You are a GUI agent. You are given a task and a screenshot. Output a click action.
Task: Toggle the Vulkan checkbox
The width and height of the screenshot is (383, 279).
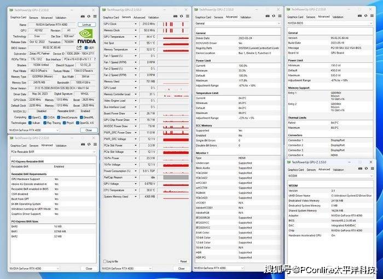pyautogui.click(x=30, y=123)
